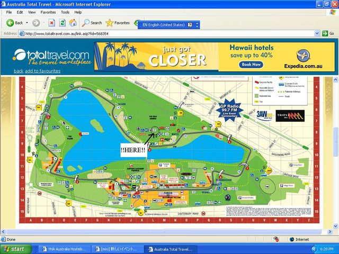Click the 'back' link under totaltravel logo
Screen dimensions: 339x254
click(x=19, y=71)
